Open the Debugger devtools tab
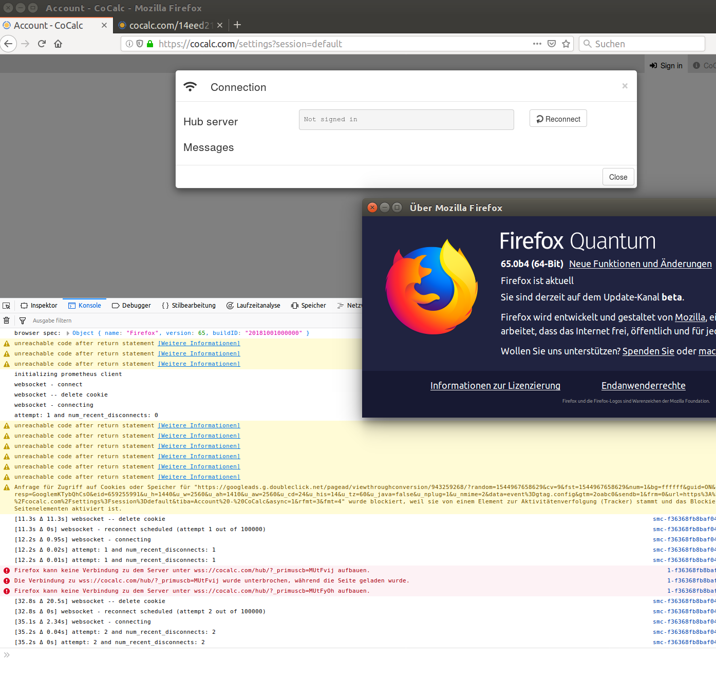The width and height of the screenshot is (716, 678). [131, 306]
